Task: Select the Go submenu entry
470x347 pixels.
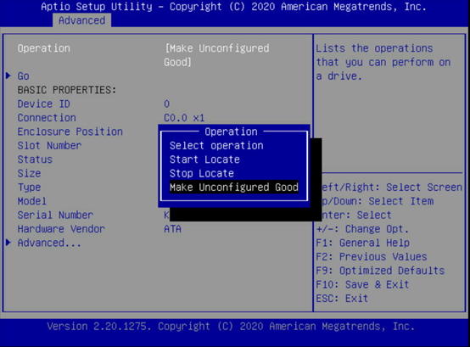Action: click(24, 76)
